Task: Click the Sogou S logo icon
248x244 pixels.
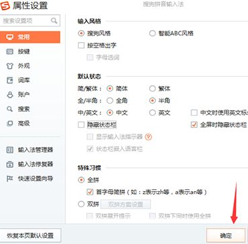Action: [x=5, y=5]
